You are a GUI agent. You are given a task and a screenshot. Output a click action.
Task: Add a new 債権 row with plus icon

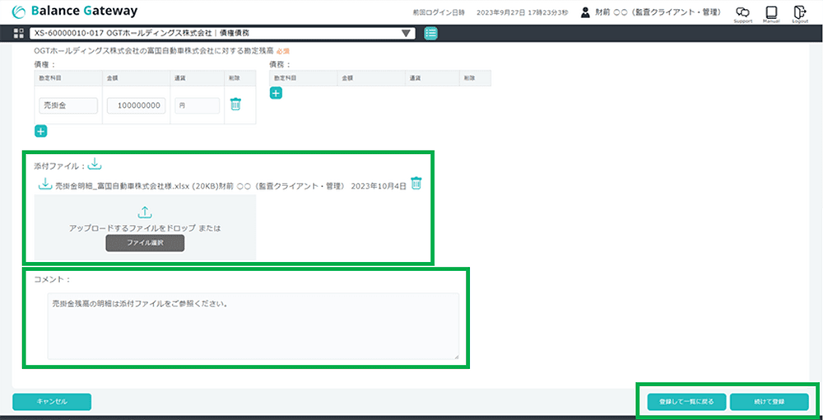tap(41, 130)
